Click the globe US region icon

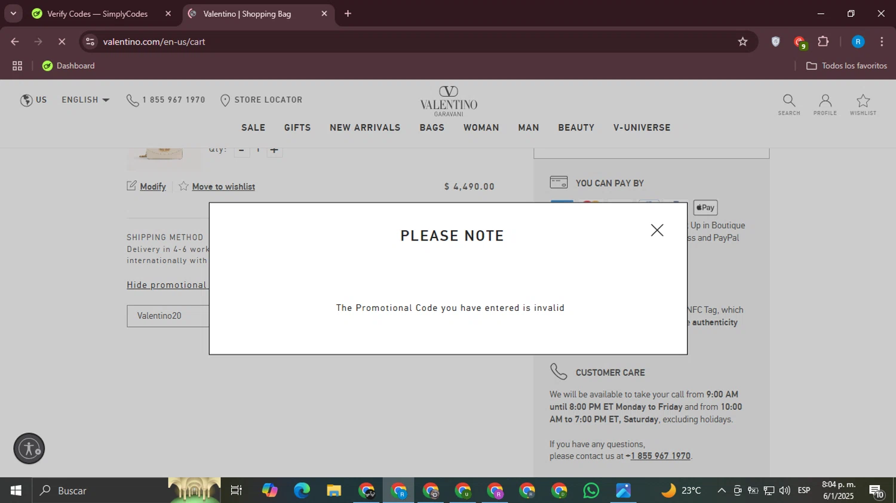(33, 100)
